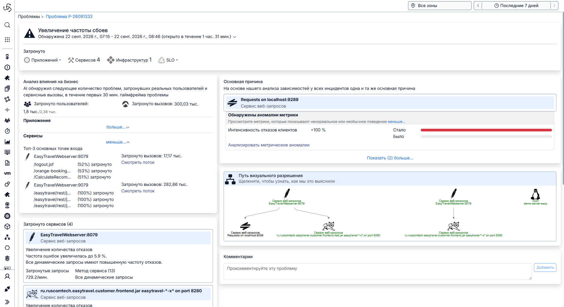Open the stopwatch icon in the sidebar
Screen dimensions: 564x307
(7, 131)
